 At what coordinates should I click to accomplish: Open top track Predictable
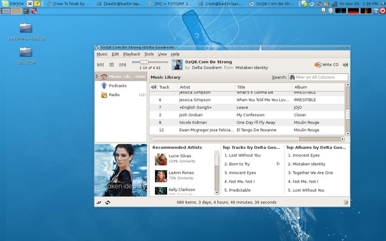coord(237,190)
